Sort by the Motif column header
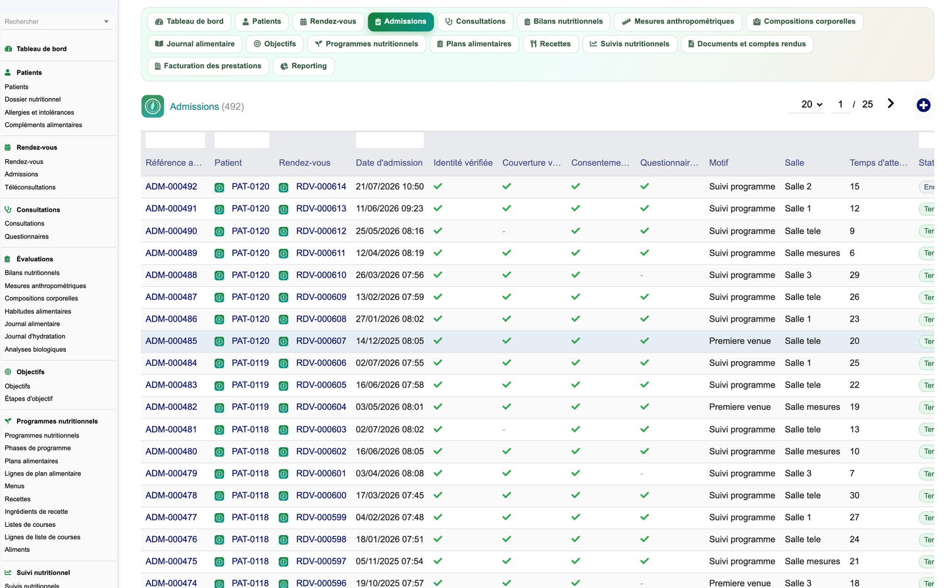Viewport: 951px width, 588px height. pyautogui.click(x=719, y=163)
